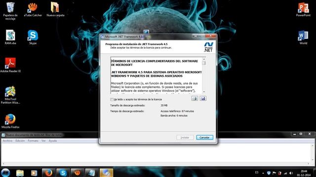The width and height of the screenshot is (316, 177).
Task: Select the Mozilla Firefox desktop shortcut
Action: [10, 121]
